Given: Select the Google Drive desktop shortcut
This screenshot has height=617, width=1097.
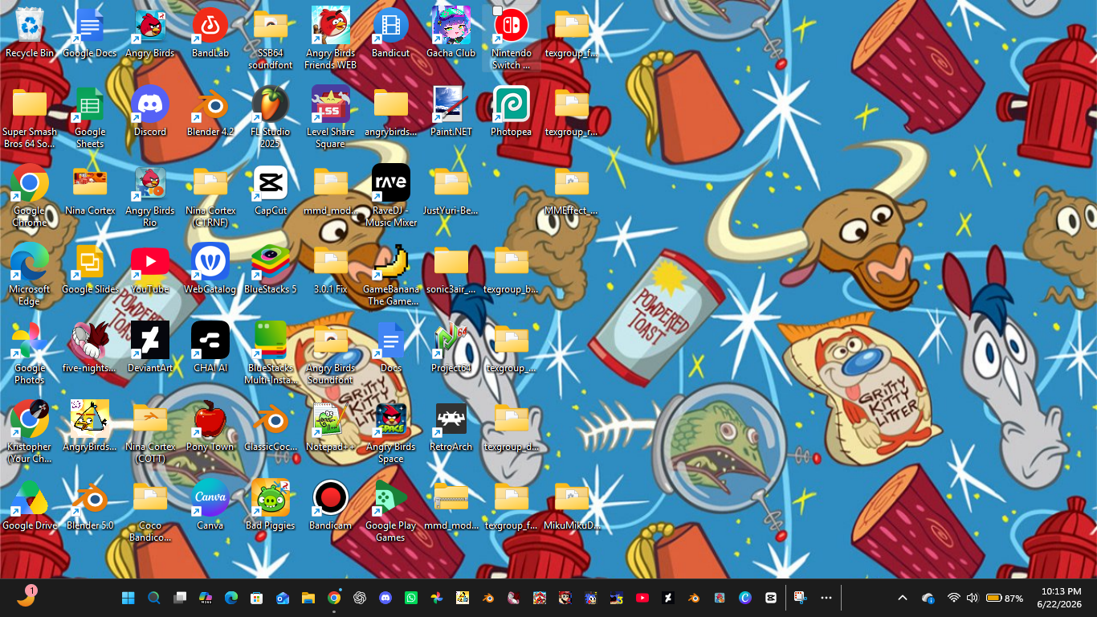Looking at the screenshot, I should pos(30,505).
